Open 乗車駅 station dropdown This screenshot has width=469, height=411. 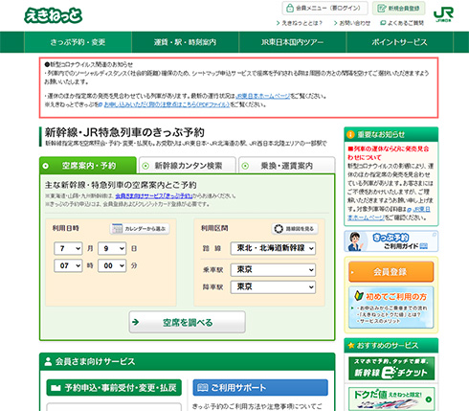coord(273,270)
